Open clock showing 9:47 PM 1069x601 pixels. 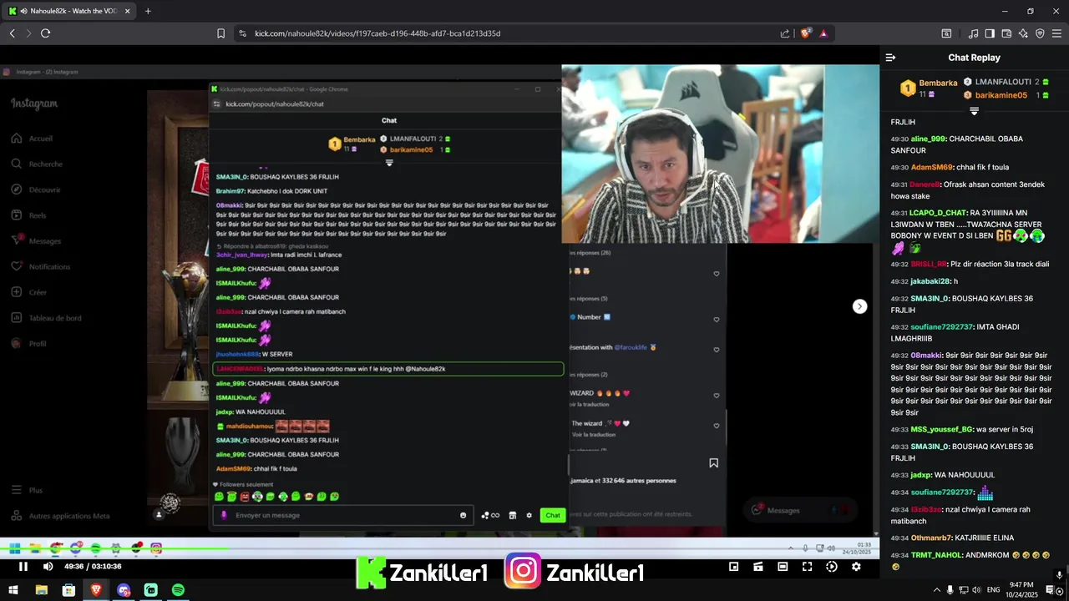(x=1021, y=589)
